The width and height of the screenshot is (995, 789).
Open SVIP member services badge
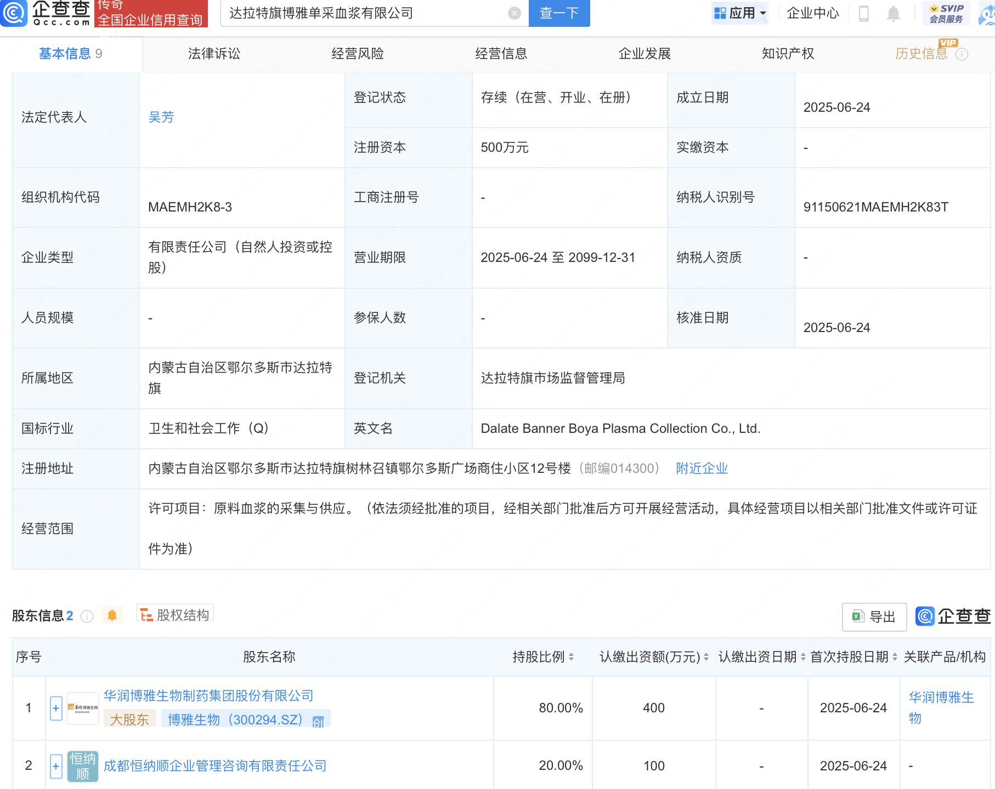(x=946, y=13)
